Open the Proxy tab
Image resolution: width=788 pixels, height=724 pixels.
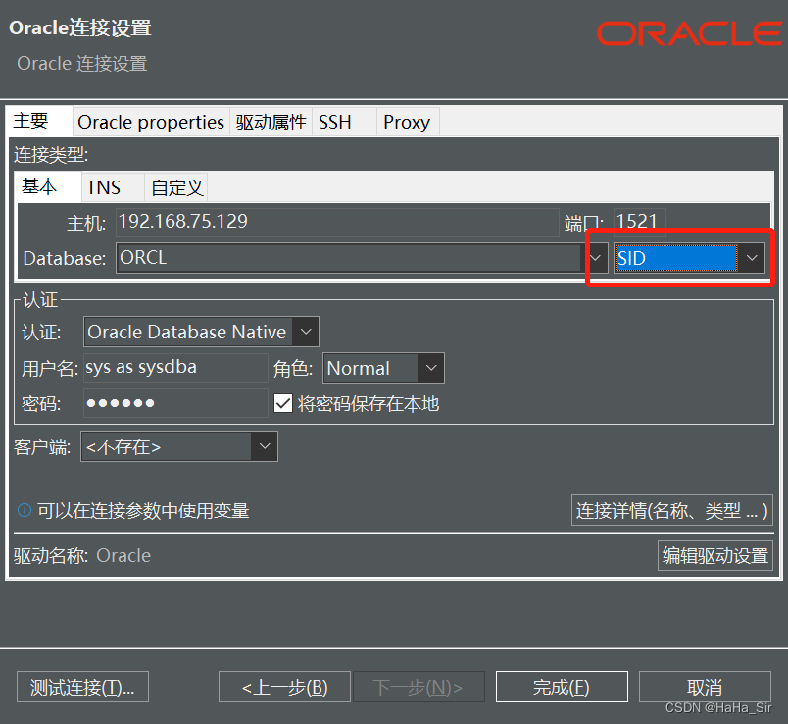coord(408,122)
